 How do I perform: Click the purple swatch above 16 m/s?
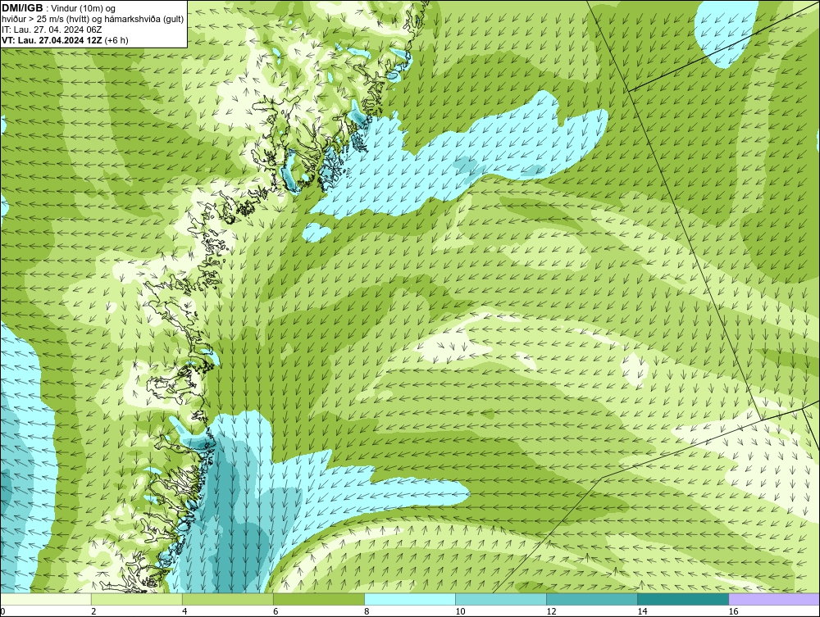point(773,599)
